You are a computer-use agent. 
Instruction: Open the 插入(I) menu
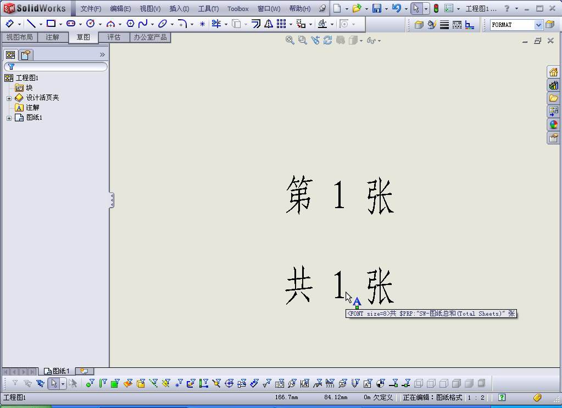pos(179,9)
